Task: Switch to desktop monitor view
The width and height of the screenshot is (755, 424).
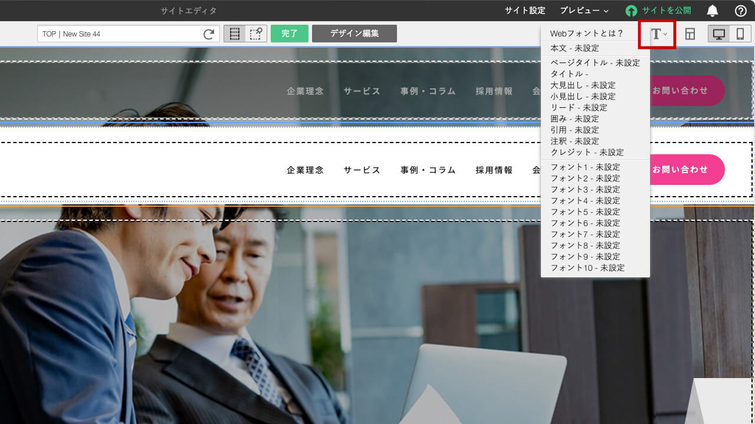Action: click(x=719, y=34)
